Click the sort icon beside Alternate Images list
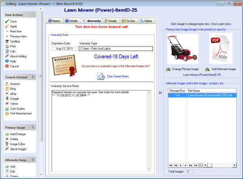Viewport: 243px width, 179px height. [x=160, y=92]
